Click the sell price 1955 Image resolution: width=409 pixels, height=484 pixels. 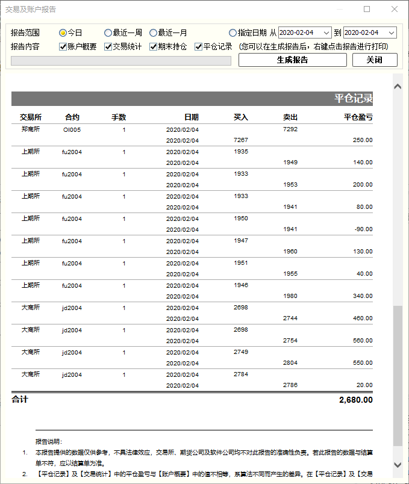pos(290,274)
